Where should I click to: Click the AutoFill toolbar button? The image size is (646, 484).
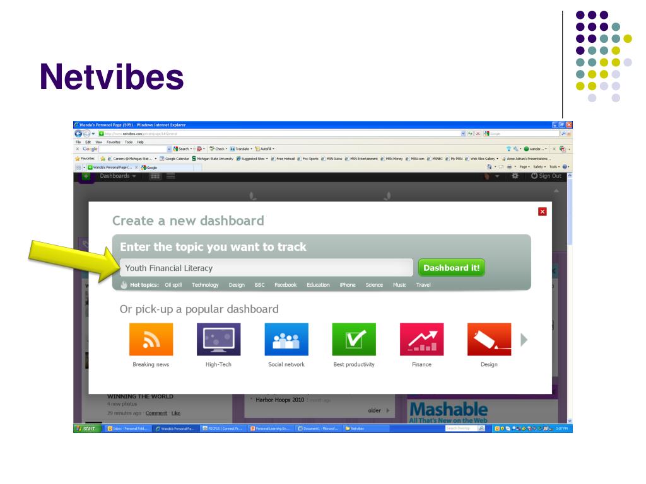(264, 149)
